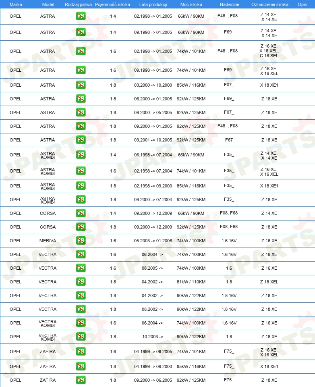The image size is (315, 387).
Task: Select the production date 10.2003 ->
Action: click(x=153, y=337)
